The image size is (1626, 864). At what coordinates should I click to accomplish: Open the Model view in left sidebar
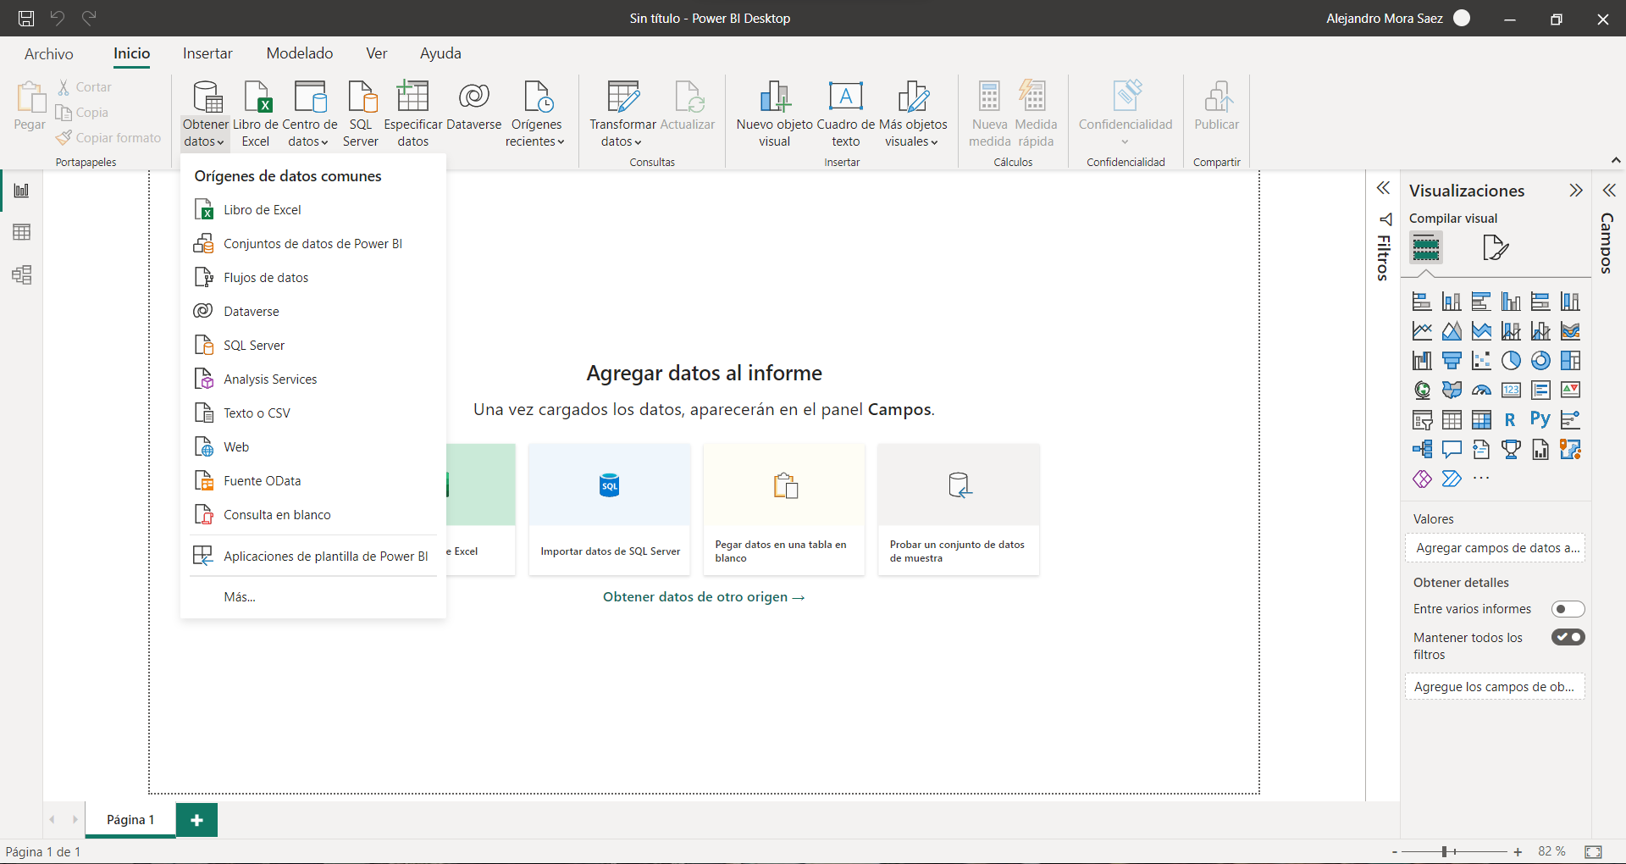[22, 275]
